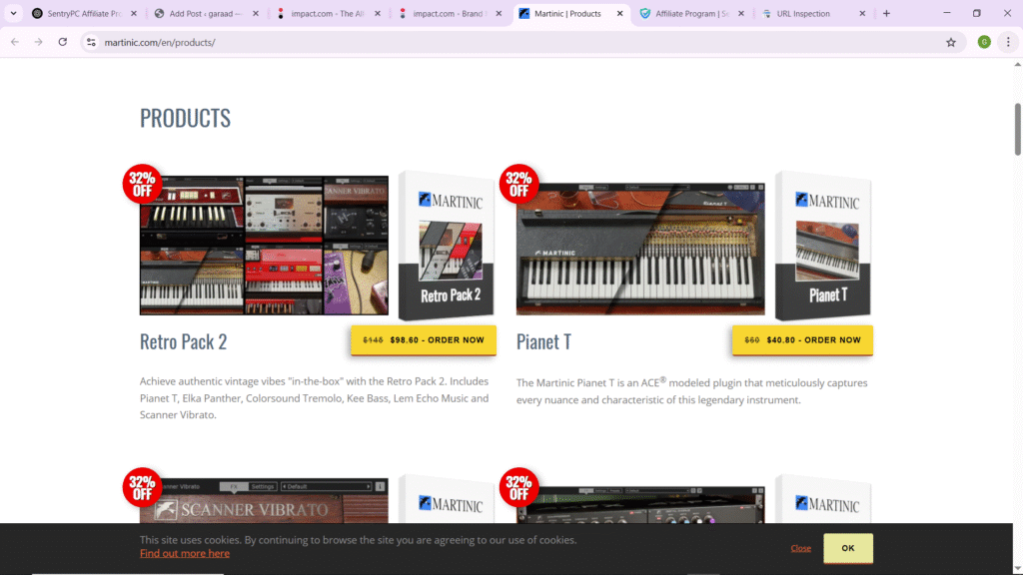This screenshot has width=1023, height=575.
Task: Open Chrome three-dot menu
Action: tap(1008, 42)
